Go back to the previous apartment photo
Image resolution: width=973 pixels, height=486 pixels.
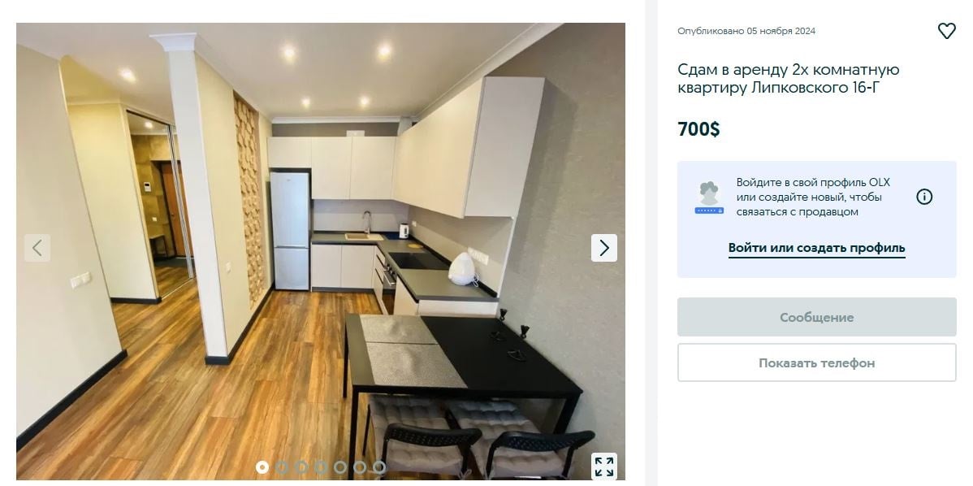37,248
